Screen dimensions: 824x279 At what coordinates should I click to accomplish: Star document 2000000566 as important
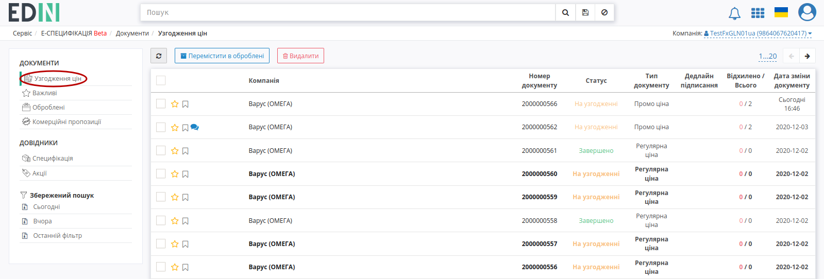(175, 104)
